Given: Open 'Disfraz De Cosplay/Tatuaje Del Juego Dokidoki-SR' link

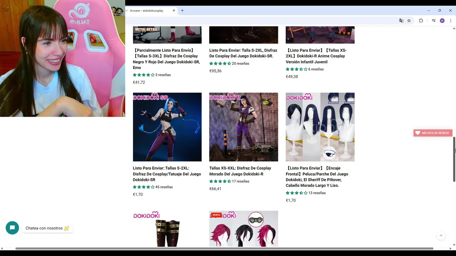Looking at the screenshot, I should pos(167,174).
